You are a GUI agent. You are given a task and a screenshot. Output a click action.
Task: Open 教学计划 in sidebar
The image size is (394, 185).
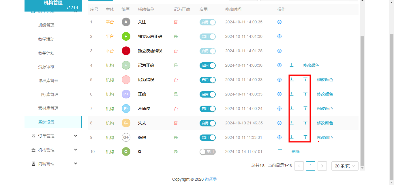(x=46, y=53)
